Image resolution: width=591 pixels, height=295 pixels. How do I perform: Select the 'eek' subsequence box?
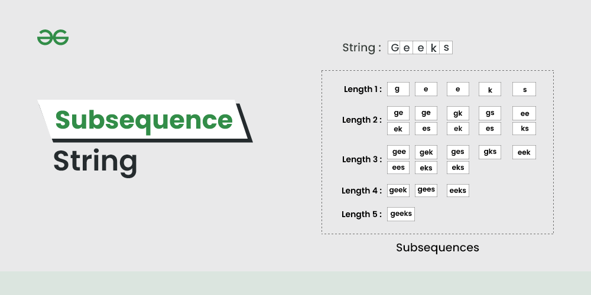click(524, 152)
